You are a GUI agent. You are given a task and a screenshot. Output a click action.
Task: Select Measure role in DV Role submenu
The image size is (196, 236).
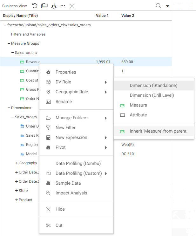[x=138, y=105]
